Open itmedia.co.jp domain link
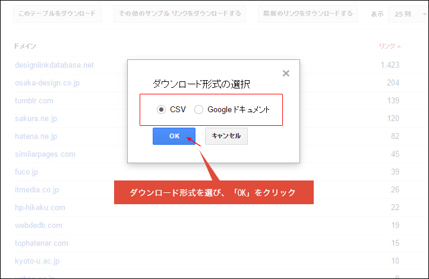The height and width of the screenshot is (279, 429). click(x=37, y=189)
